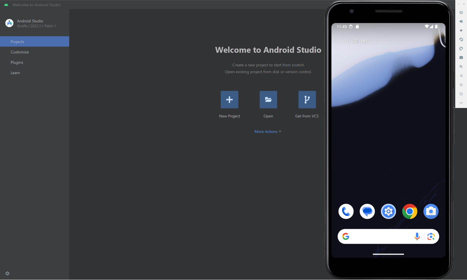This screenshot has height=280, width=467.
Task: Click the emulator volume down icon
Action: [461, 31]
